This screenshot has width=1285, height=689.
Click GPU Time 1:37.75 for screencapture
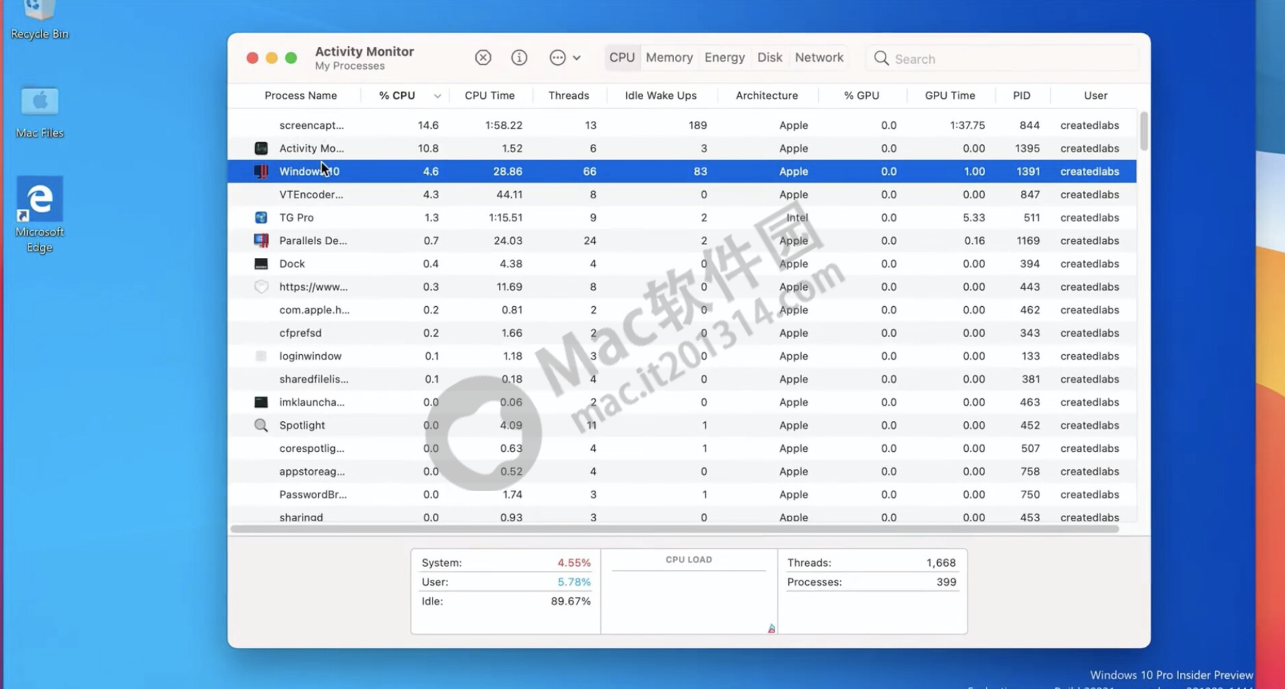(967, 125)
